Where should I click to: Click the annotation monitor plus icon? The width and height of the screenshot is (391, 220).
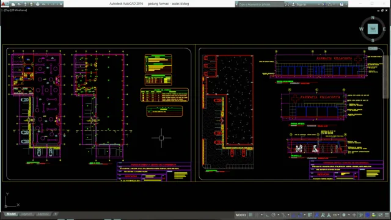354,215
